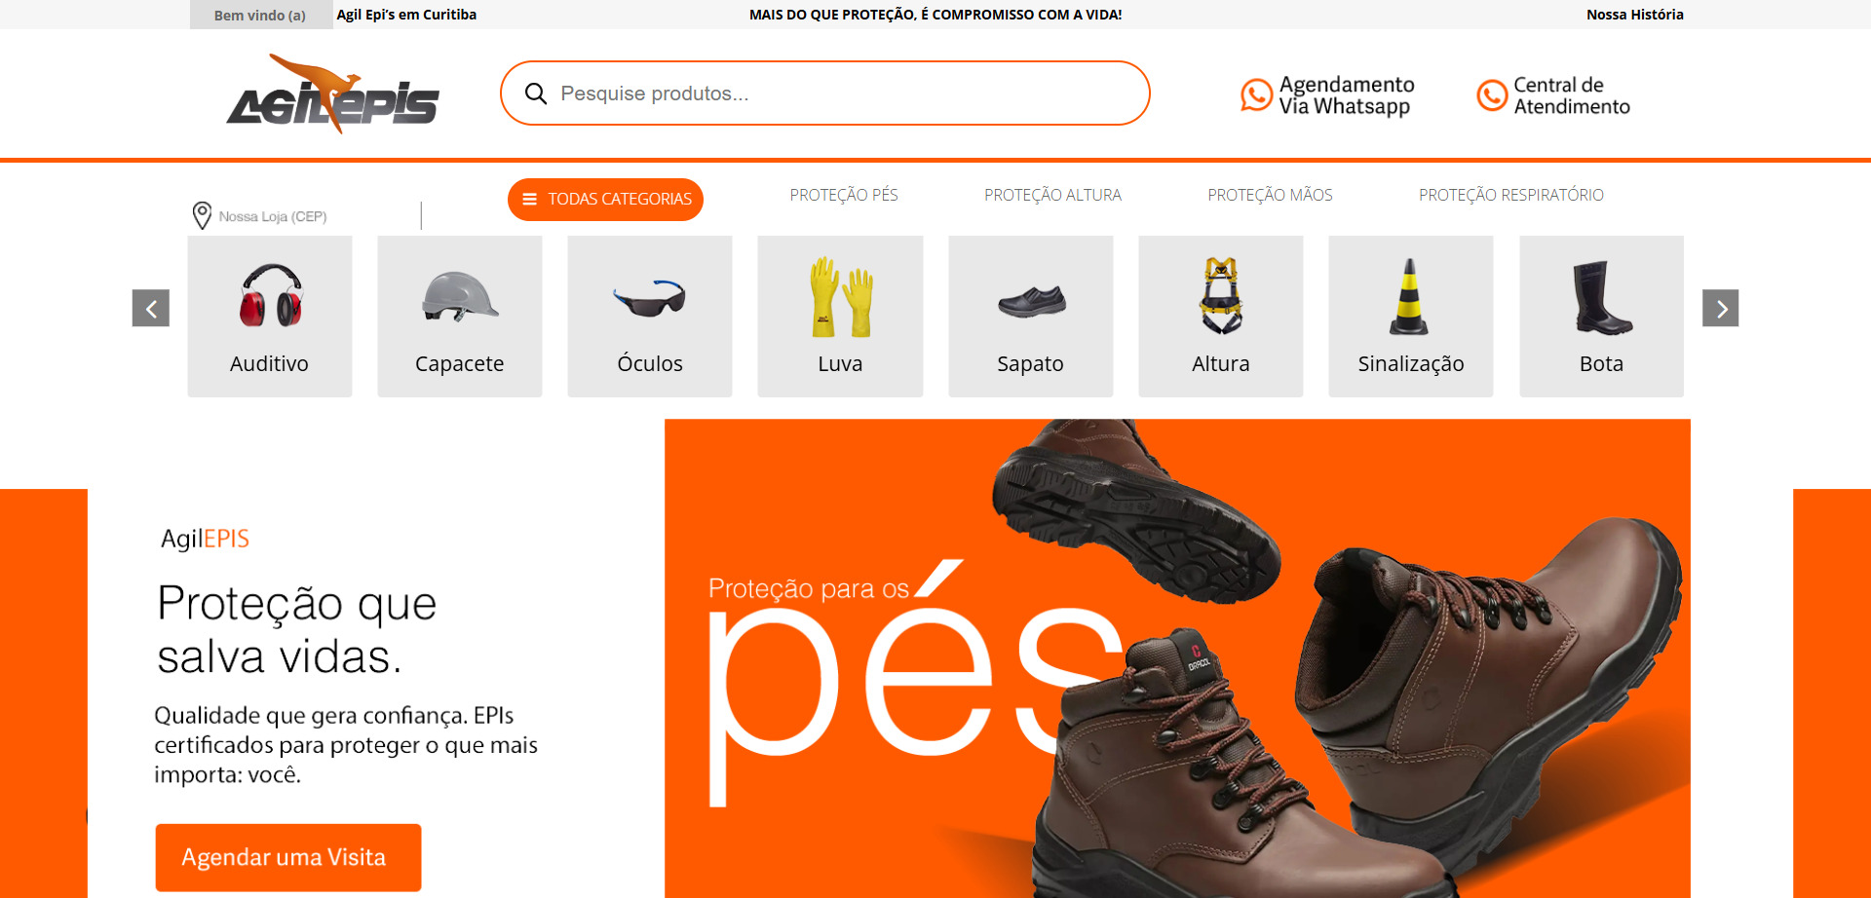Screen dimensions: 1871x898
Task: Open the Proteção Respiratório menu
Action: (x=1511, y=195)
